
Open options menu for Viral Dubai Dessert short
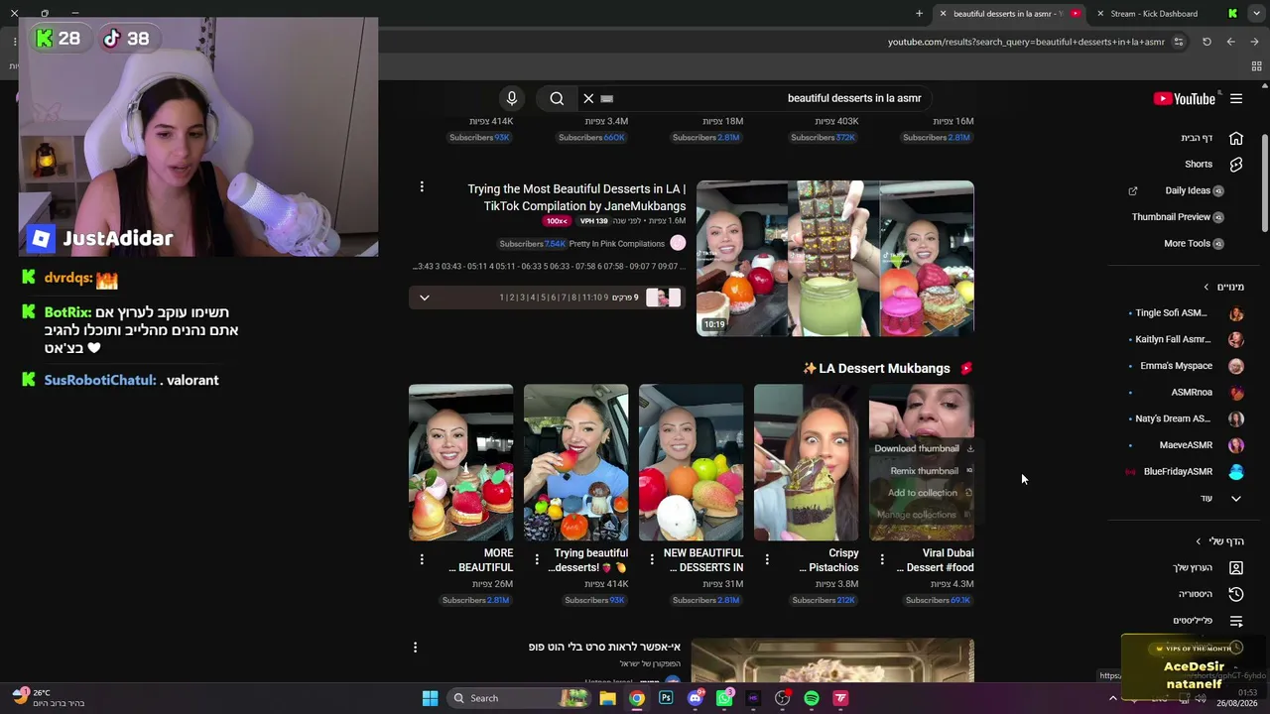pyautogui.click(x=882, y=559)
